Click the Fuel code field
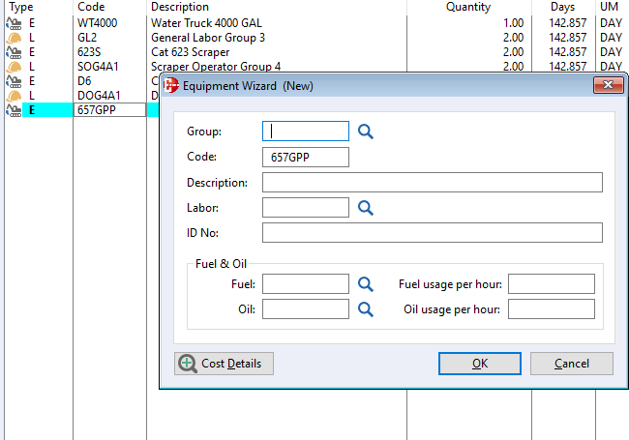The height and width of the screenshot is (440, 629). (x=306, y=284)
